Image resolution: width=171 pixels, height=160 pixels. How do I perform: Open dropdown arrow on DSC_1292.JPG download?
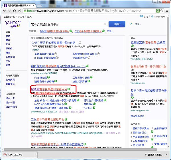click(x=32, y=155)
